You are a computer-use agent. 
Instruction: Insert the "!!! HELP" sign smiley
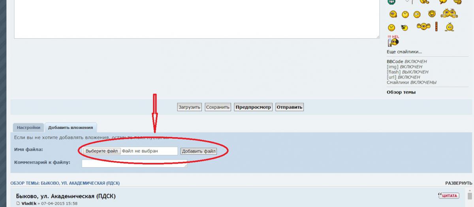click(x=393, y=41)
